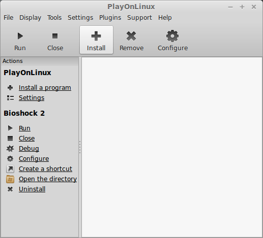Click plus icon beside Install a program
Image resolution: width=263 pixels, height=238 pixels.
pos(10,88)
